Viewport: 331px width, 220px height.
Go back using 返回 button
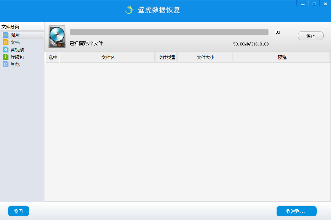point(18,211)
